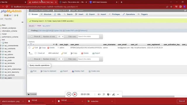Viewport: 187px width, 105px height.
Task: Check lower Show all checkbox
Action: (x=32, y=59)
